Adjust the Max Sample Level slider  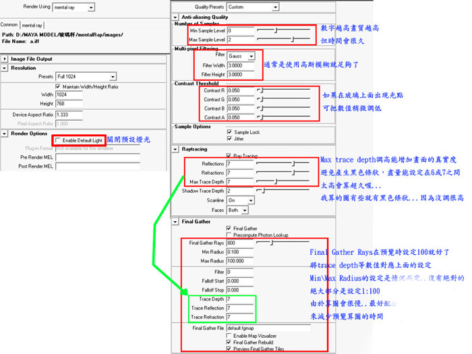point(293,39)
